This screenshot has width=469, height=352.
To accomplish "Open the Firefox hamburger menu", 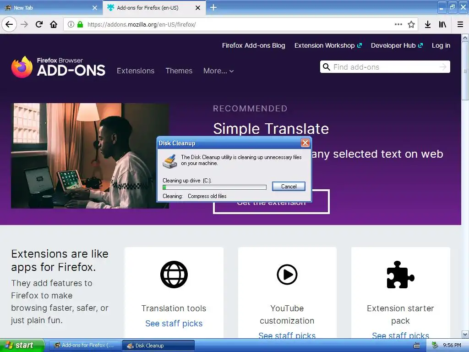I will coord(460,24).
